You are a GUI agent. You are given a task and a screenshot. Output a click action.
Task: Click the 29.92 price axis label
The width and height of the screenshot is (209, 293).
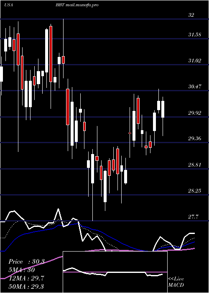[194, 113]
